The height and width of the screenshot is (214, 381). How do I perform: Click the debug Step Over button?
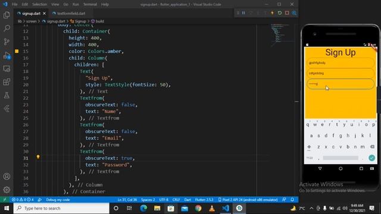click(x=251, y=13)
